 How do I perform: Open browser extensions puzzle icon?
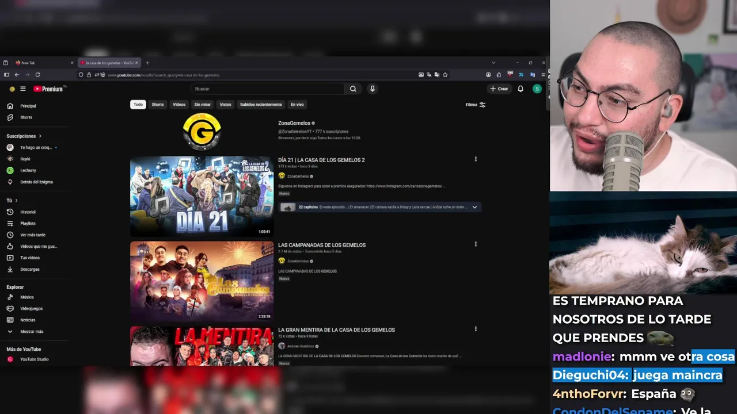click(x=499, y=75)
